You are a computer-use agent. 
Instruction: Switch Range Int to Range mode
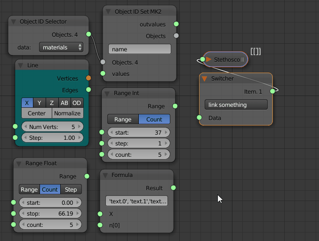(x=123, y=119)
